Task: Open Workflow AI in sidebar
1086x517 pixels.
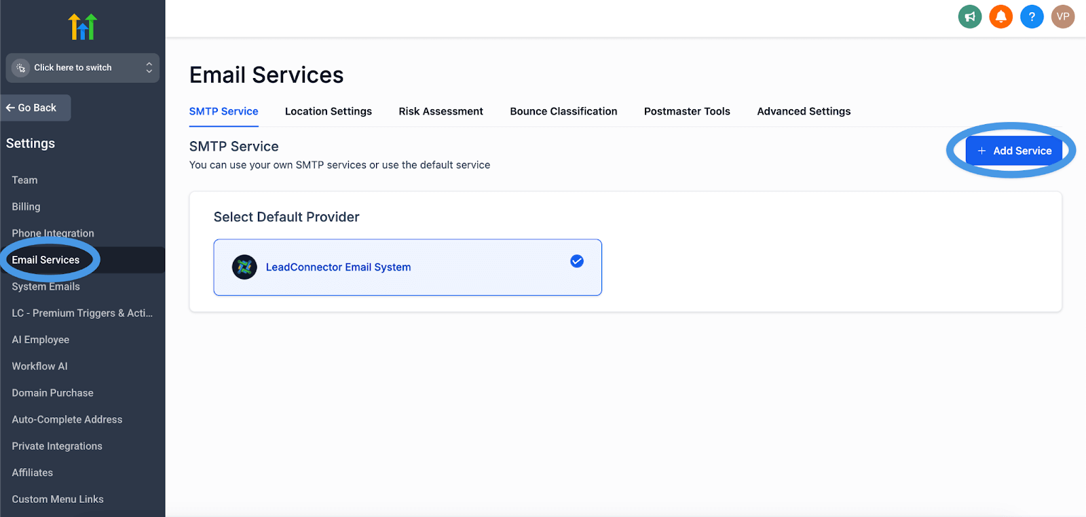Action: pyautogui.click(x=39, y=366)
